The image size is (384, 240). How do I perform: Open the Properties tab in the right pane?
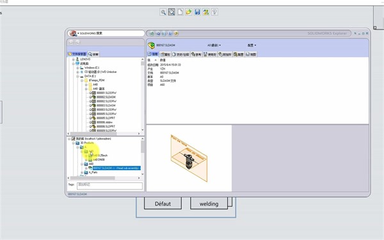click(x=165, y=54)
